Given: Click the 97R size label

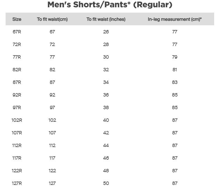Looking at the screenshot, I should [x=17, y=107].
